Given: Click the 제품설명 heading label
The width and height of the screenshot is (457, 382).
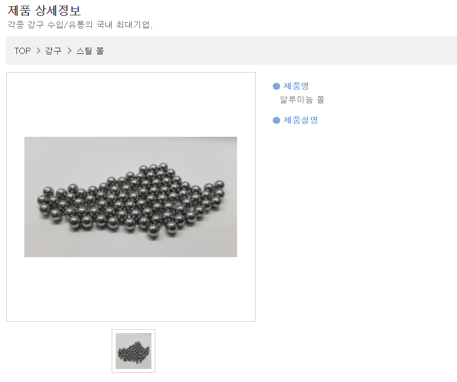Looking at the screenshot, I should click(x=301, y=120).
